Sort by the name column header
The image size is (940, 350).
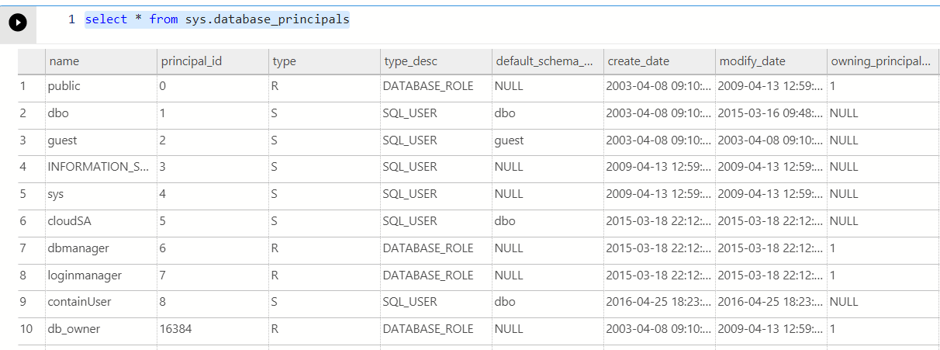[x=101, y=61]
